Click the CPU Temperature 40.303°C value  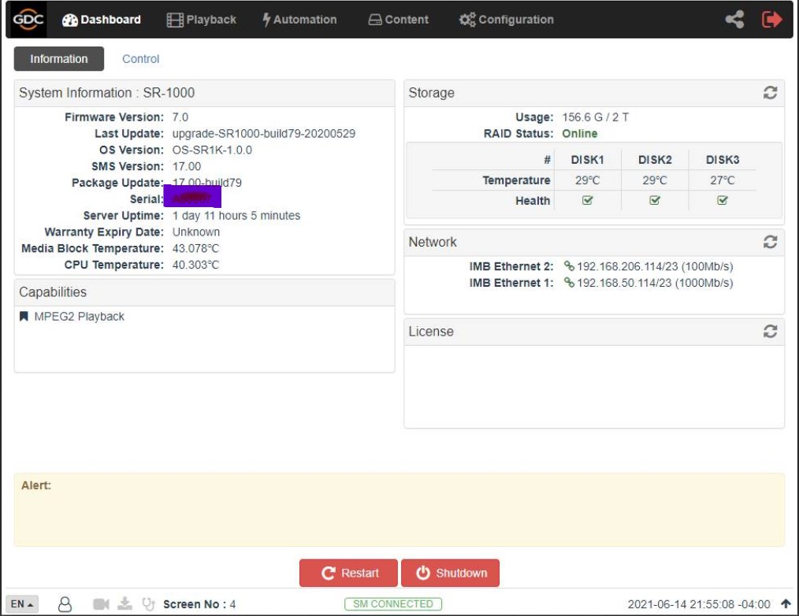click(195, 265)
